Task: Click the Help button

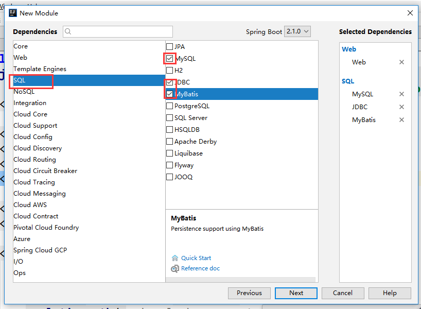Action: click(390, 293)
